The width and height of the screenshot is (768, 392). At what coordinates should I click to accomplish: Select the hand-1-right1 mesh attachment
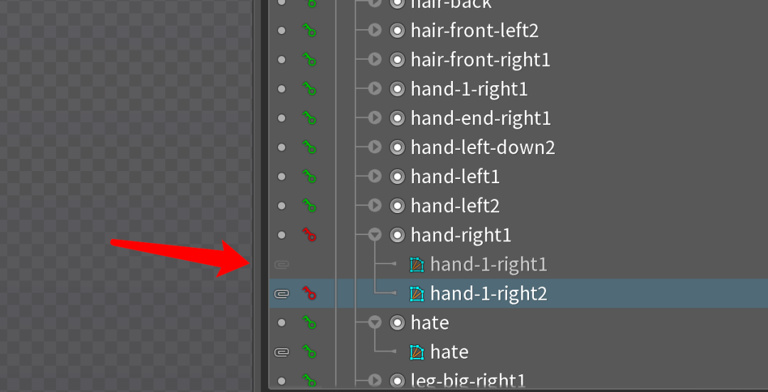point(489,265)
